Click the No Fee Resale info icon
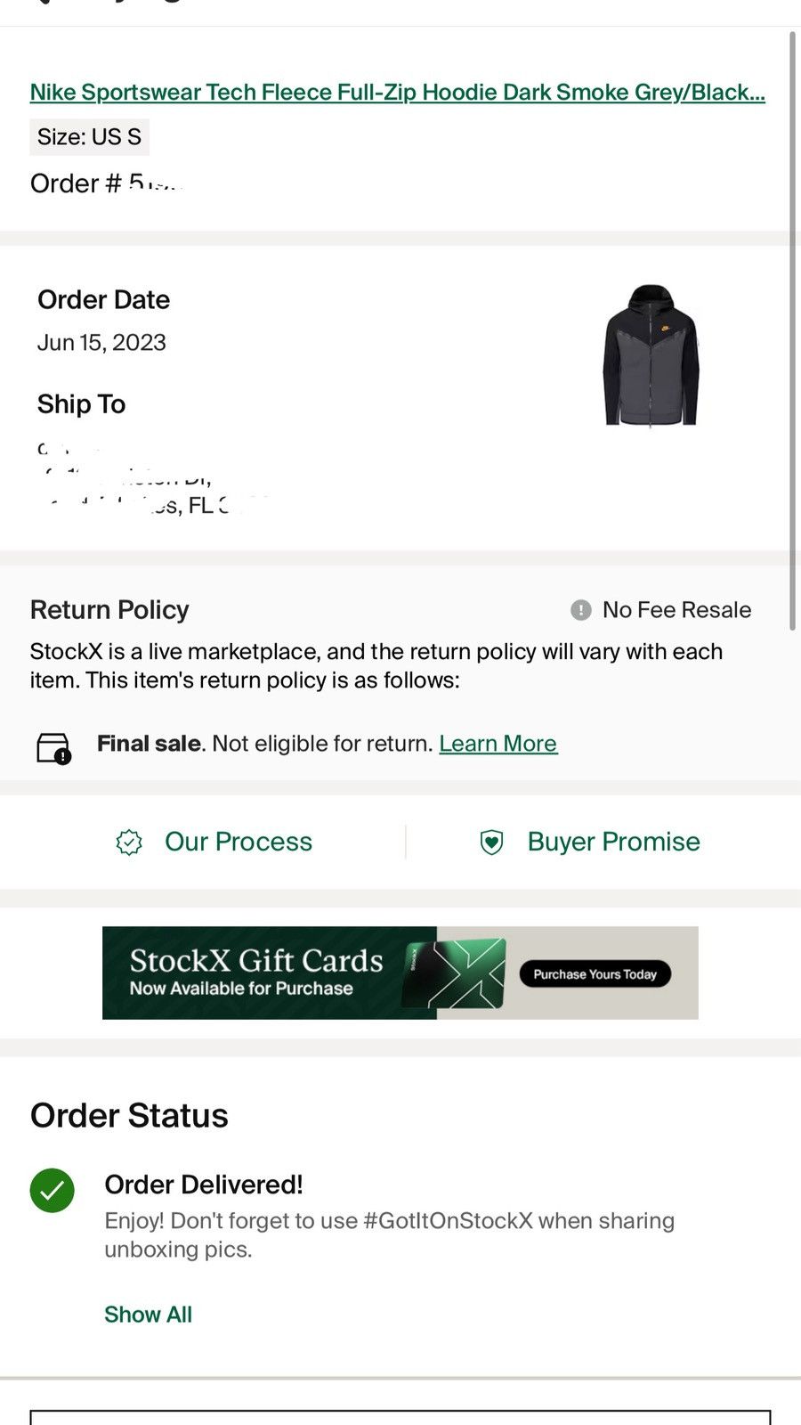Viewport: 801px width, 1425px height. click(580, 610)
